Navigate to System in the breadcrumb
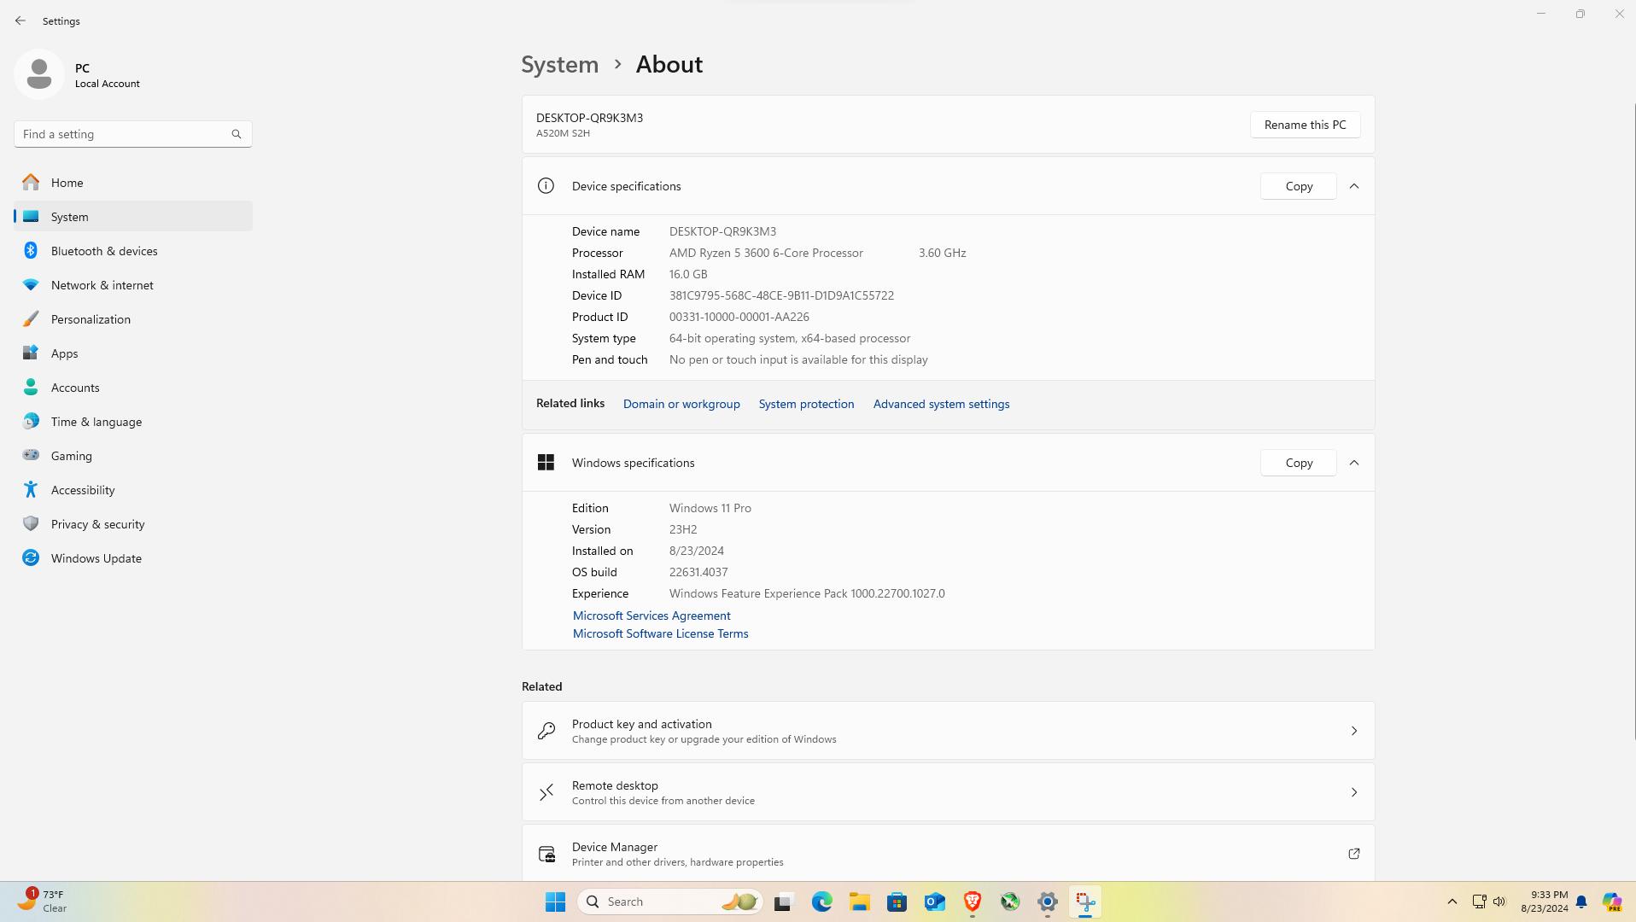 pos(560,65)
